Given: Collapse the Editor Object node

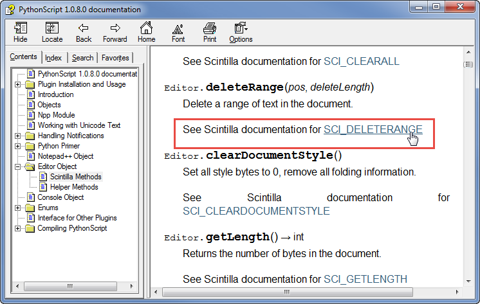Looking at the screenshot, I should coord(18,166).
